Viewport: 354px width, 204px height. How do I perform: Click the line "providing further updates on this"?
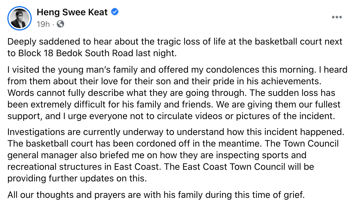click(x=77, y=178)
